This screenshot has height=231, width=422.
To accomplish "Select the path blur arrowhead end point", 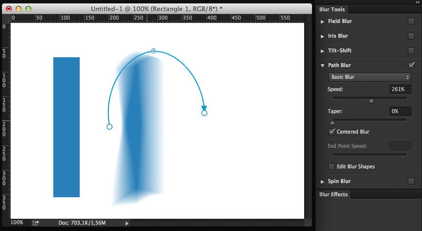I will (204, 113).
